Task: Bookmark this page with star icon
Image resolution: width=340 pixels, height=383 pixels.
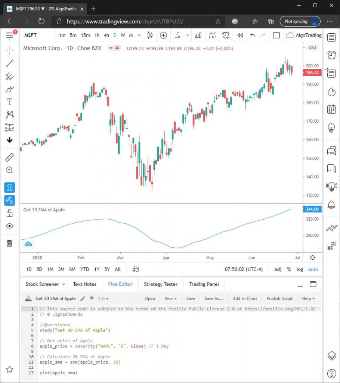Action: point(218,21)
